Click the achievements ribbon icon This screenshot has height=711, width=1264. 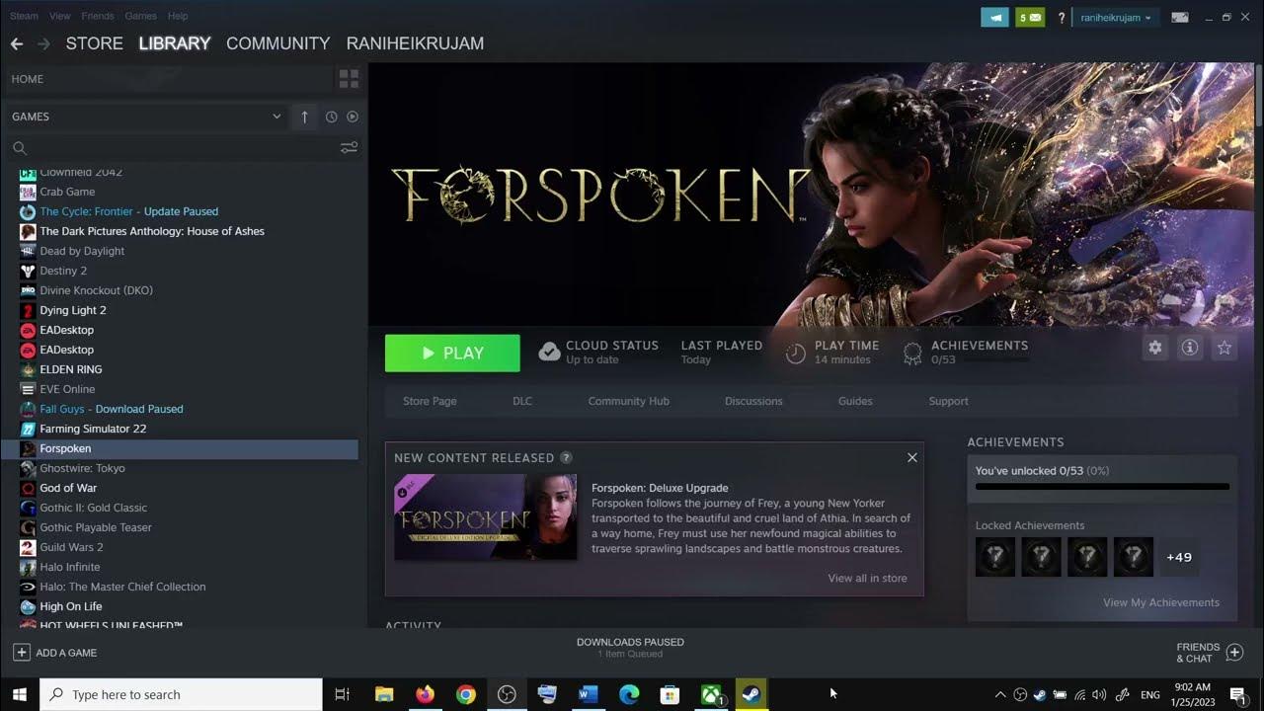click(912, 353)
